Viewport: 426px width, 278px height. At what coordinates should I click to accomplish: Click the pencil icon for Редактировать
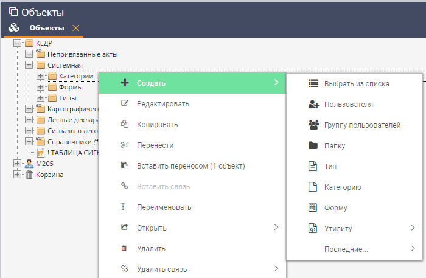point(125,103)
